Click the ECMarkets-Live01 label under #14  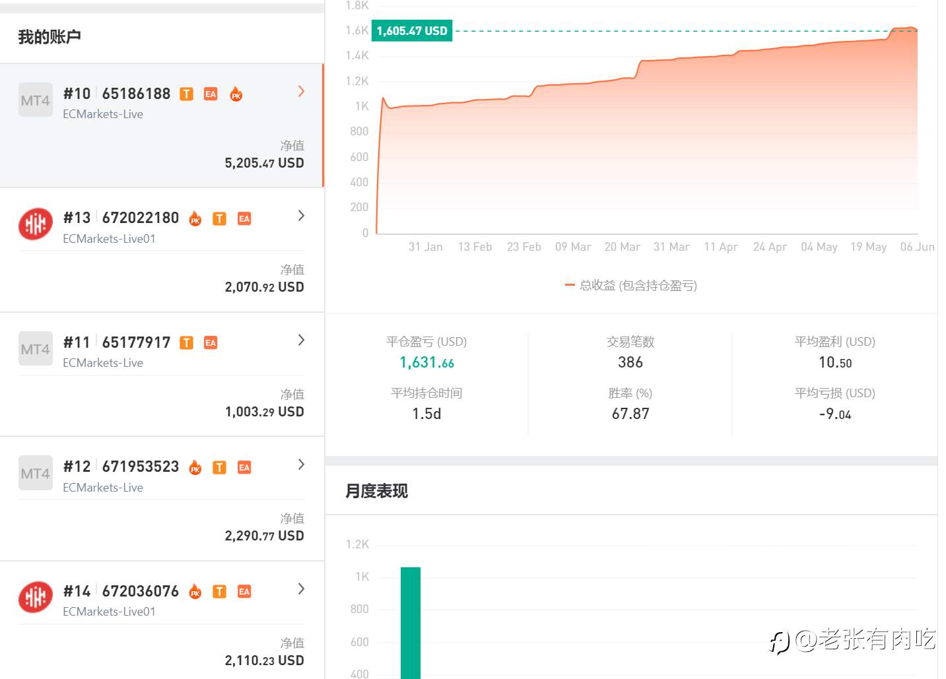tap(110, 612)
